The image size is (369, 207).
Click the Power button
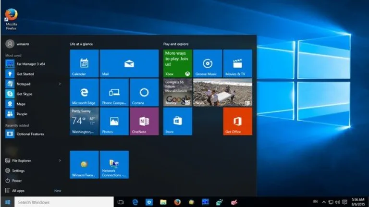pos(13,181)
